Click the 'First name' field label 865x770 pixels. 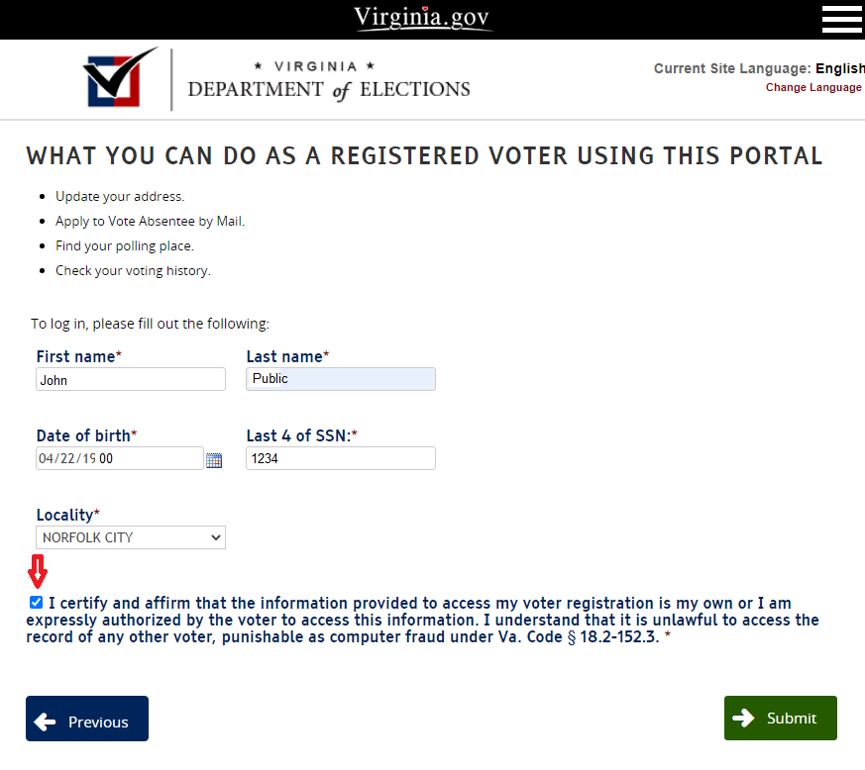pyautogui.click(x=76, y=356)
